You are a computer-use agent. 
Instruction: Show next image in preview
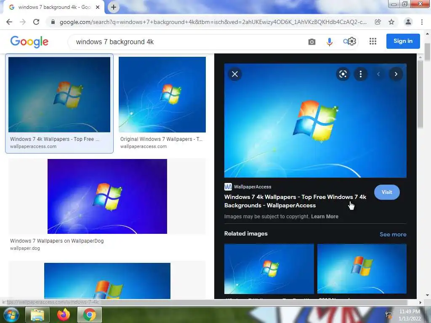396,74
